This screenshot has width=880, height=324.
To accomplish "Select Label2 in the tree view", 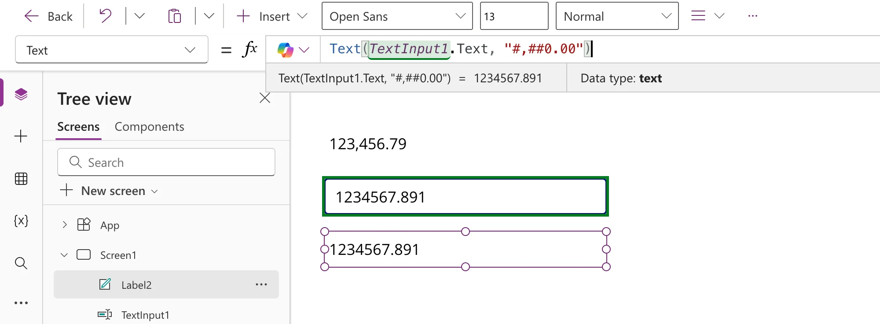I will coord(166,284).
